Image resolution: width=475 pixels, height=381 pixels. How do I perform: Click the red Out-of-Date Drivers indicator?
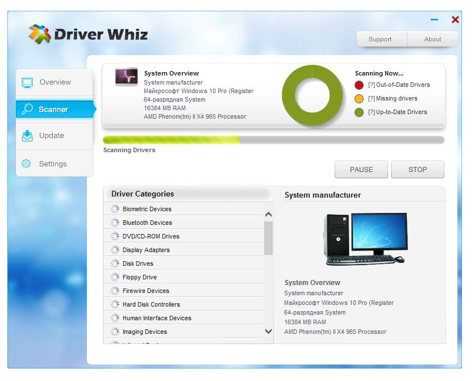357,85
